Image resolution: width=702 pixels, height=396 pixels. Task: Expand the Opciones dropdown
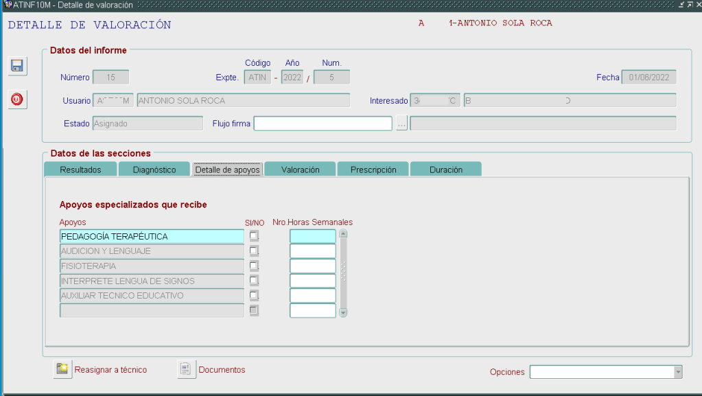pos(678,372)
